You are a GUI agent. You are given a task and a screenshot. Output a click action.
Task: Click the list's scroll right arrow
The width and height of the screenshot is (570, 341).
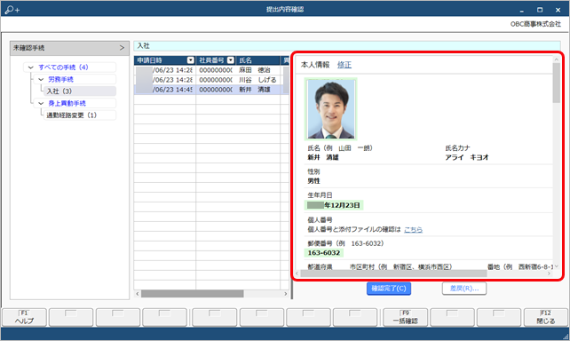[286, 293]
